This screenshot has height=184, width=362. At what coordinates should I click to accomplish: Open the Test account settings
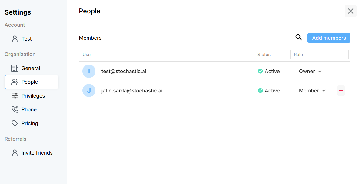point(27,39)
